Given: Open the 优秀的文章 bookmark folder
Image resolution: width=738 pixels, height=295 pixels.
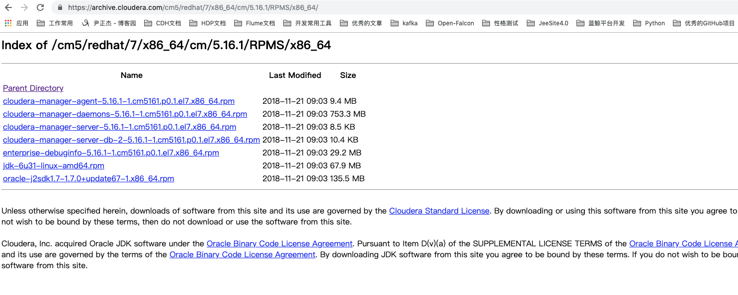Looking at the screenshot, I should [x=361, y=23].
